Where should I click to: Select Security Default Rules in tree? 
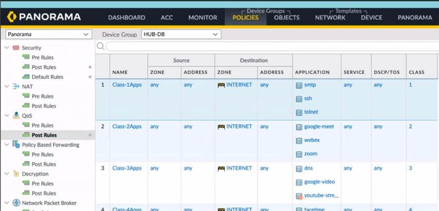[x=47, y=77]
